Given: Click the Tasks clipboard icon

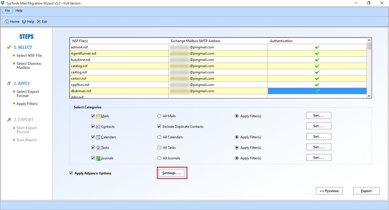Looking at the screenshot, I should [98, 148].
